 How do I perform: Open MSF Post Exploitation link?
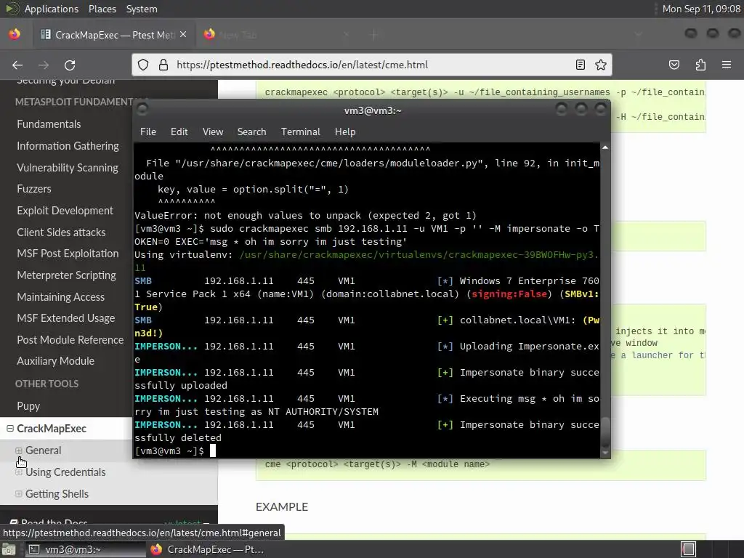coord(68,254)
